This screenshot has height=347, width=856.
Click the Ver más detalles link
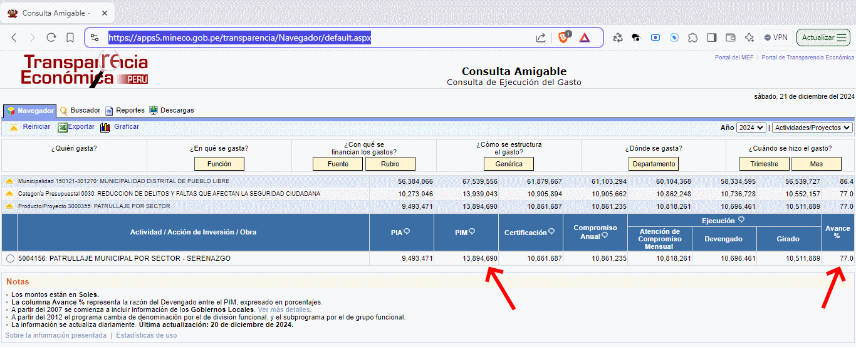tap(284, 309)
